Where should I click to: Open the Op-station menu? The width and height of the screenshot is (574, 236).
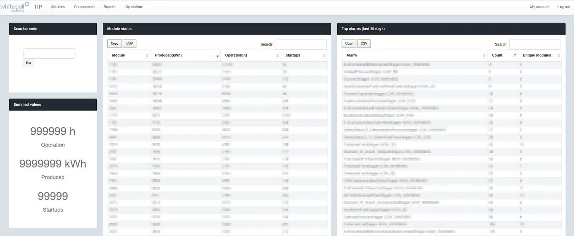[x=134, y=7]
